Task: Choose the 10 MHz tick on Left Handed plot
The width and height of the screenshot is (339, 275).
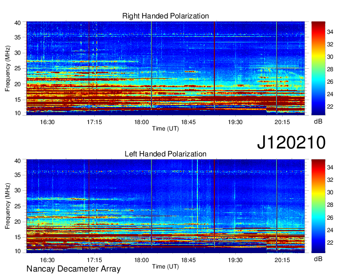Action: (x=17, y=251)
